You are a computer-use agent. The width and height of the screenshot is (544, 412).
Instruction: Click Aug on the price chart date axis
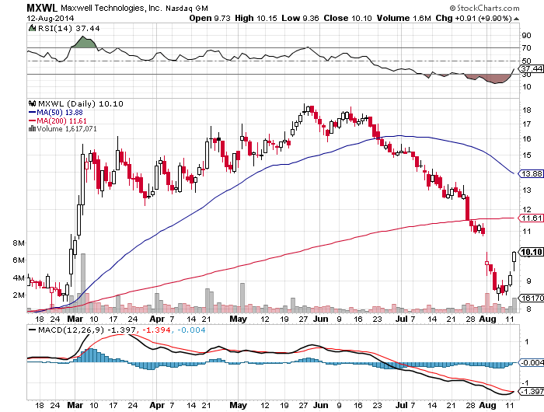point(487,319)
